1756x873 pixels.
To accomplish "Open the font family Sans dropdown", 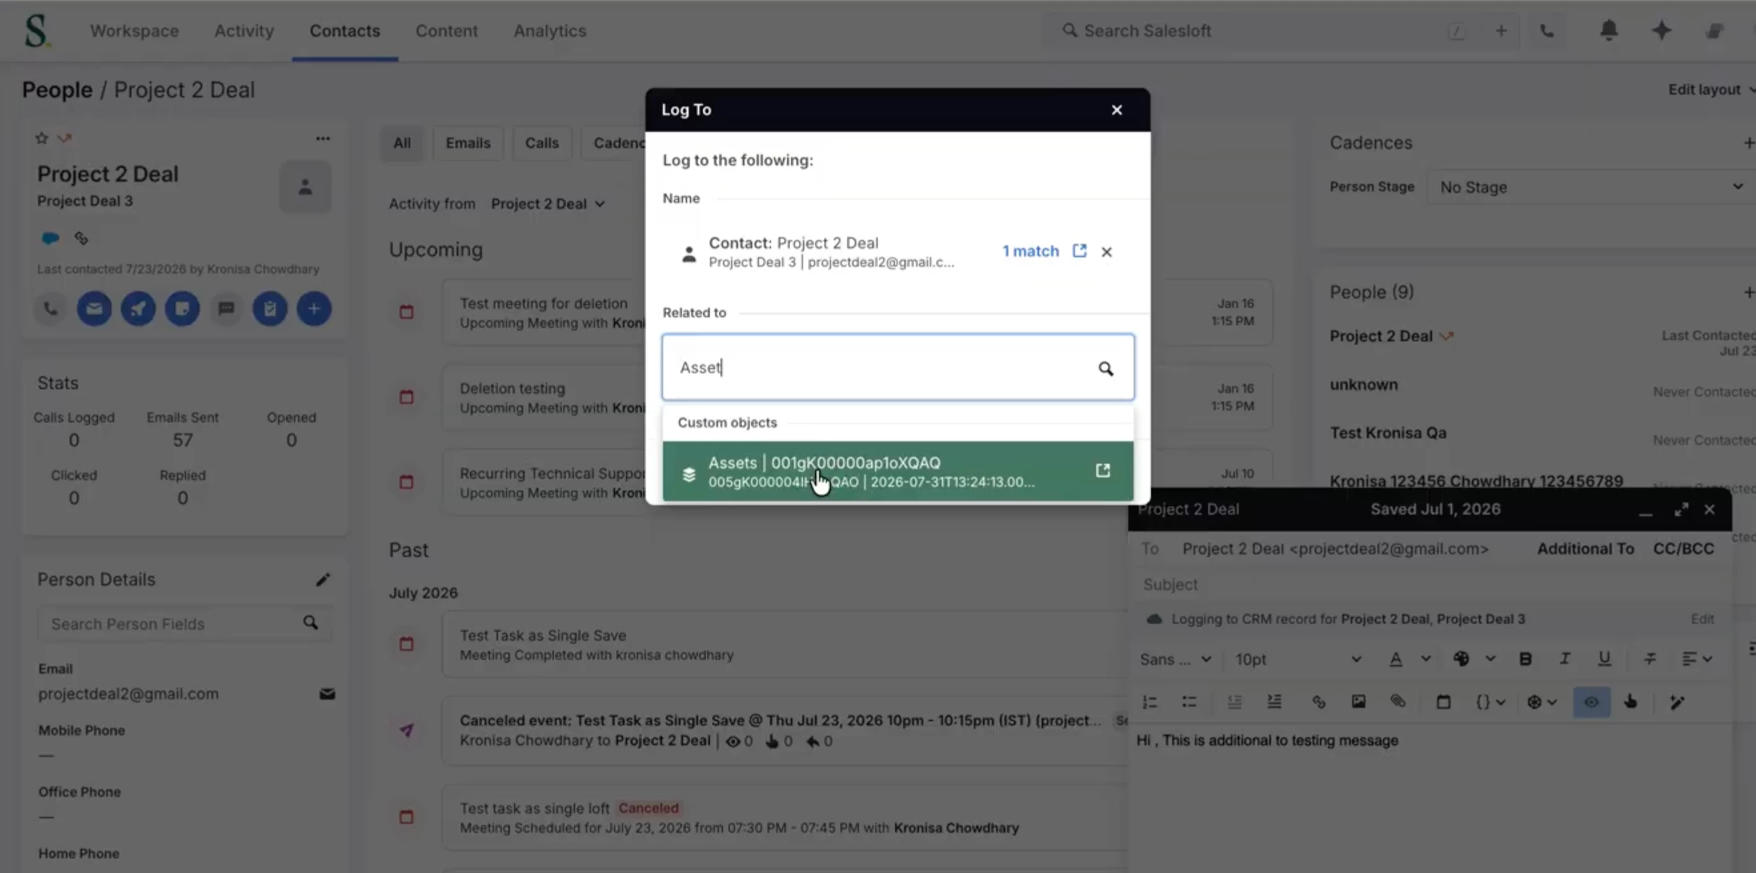I will click(1174, 660).
